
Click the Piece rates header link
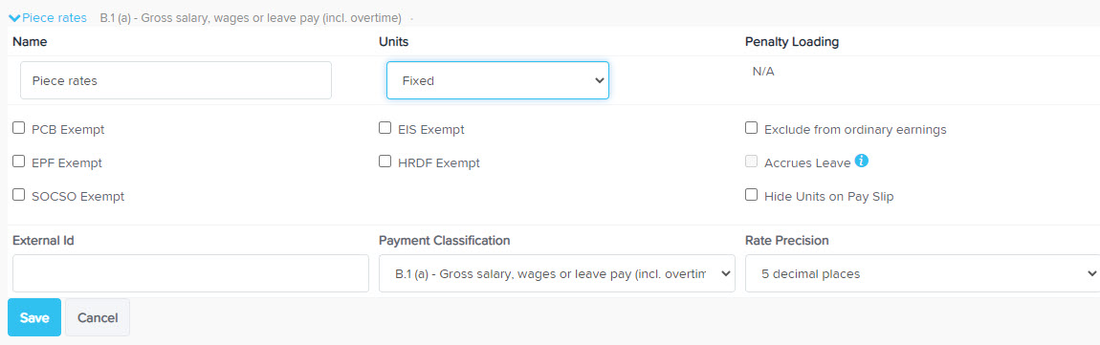54,17
